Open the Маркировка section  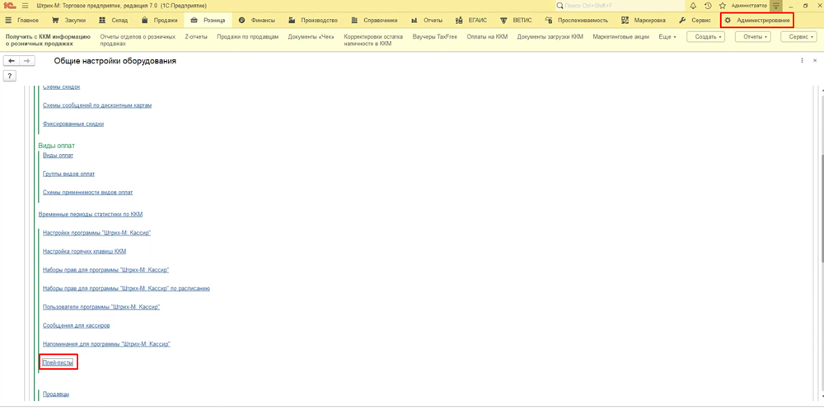pos(644,21)
